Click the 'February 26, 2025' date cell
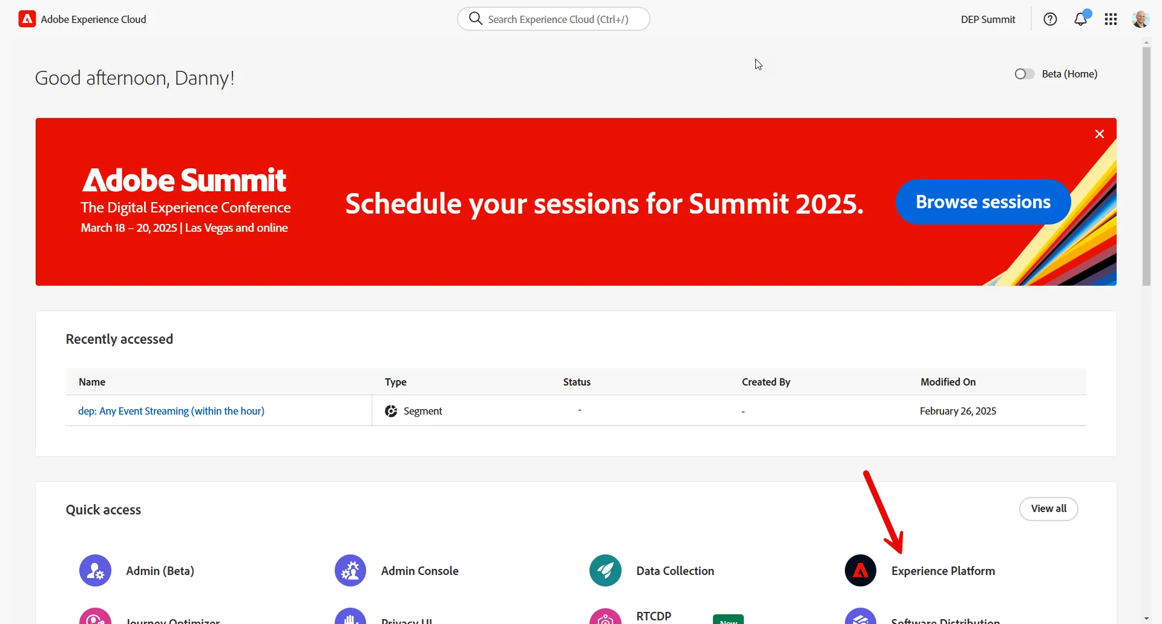1162x624 pixels. pos(958,411)
